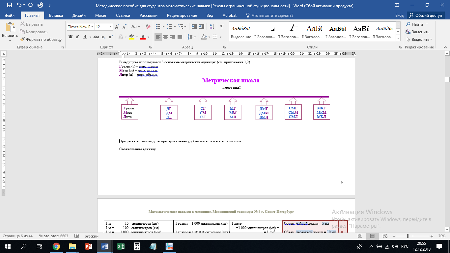Screen dimensions: 450x253
Task: Align text left
Action: coord(158,37)
